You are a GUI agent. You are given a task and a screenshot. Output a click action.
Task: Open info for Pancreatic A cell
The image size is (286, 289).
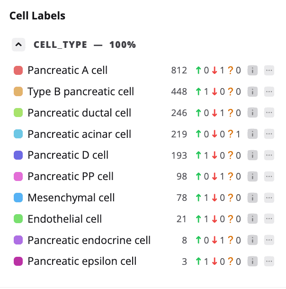pos(252,71)
